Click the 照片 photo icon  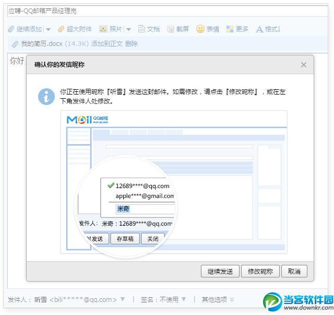tap(103, 29)
